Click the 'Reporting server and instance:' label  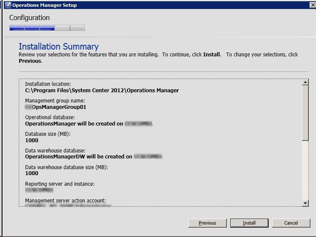(x=60, y=184)
